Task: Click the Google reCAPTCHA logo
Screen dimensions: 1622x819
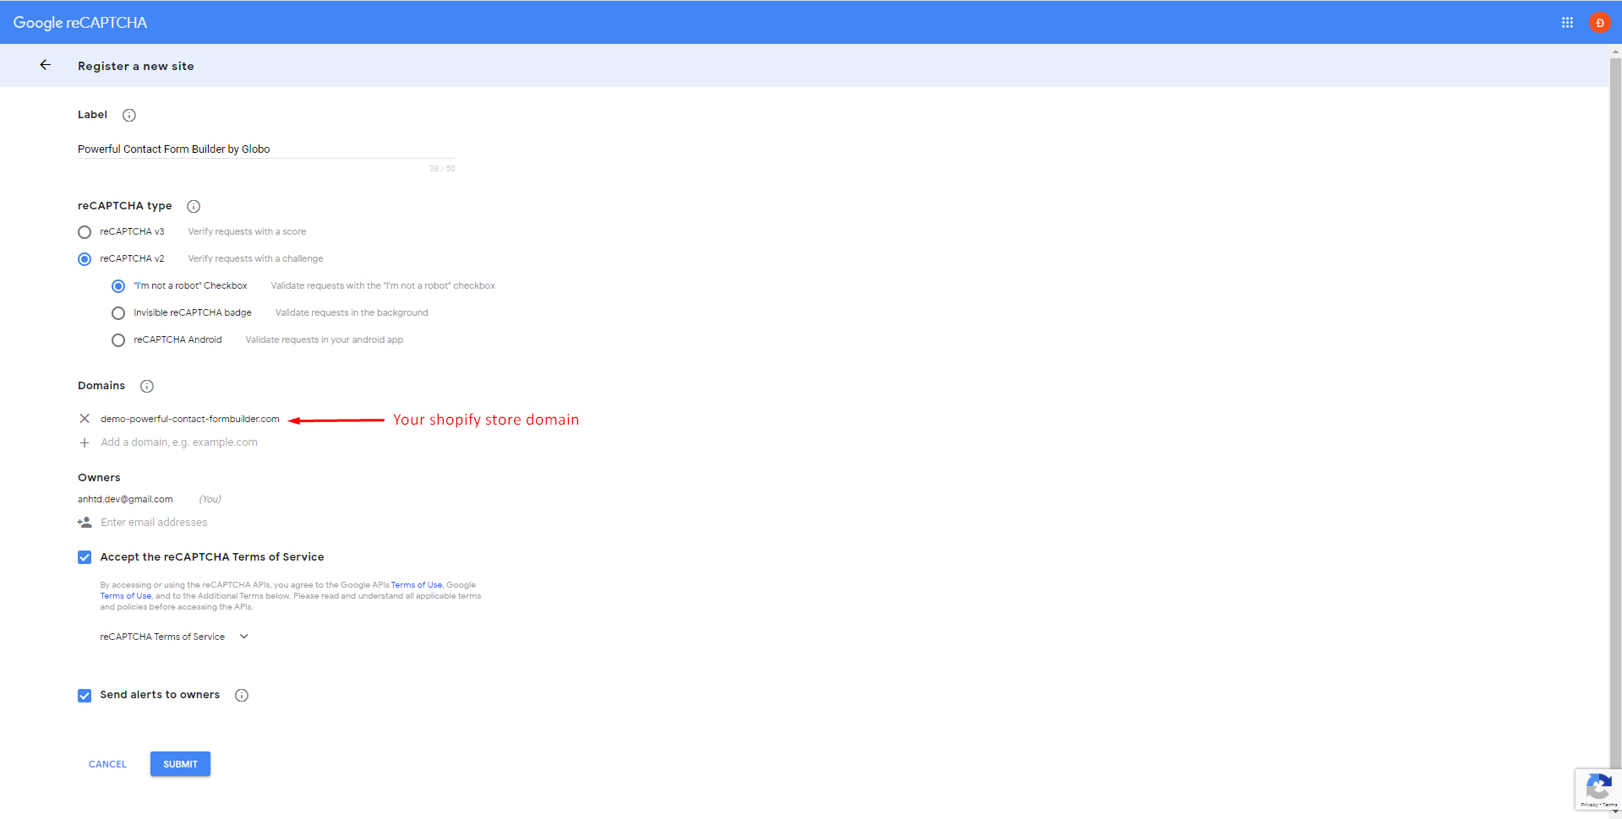Action: (80, 23)
